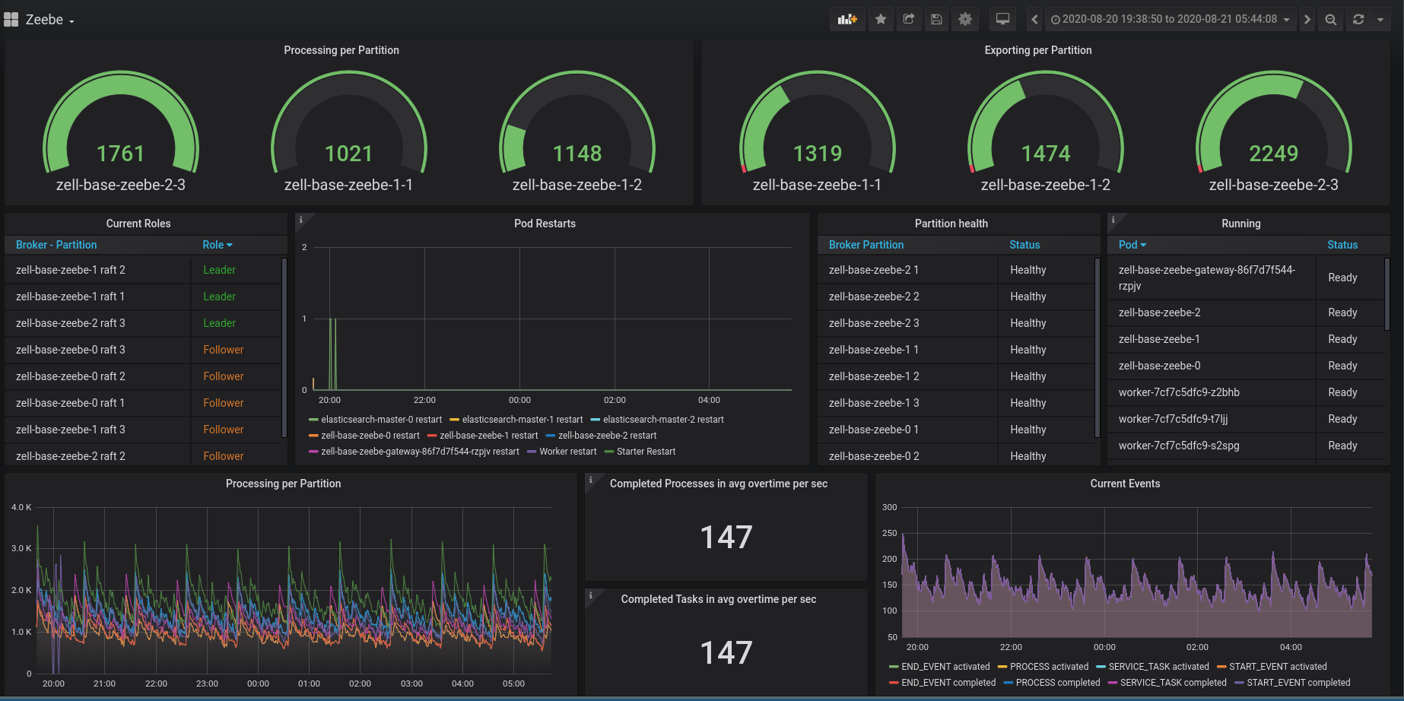
Task: Toggle END_EVENT completed series in legend
Action: tap(948, 683)
